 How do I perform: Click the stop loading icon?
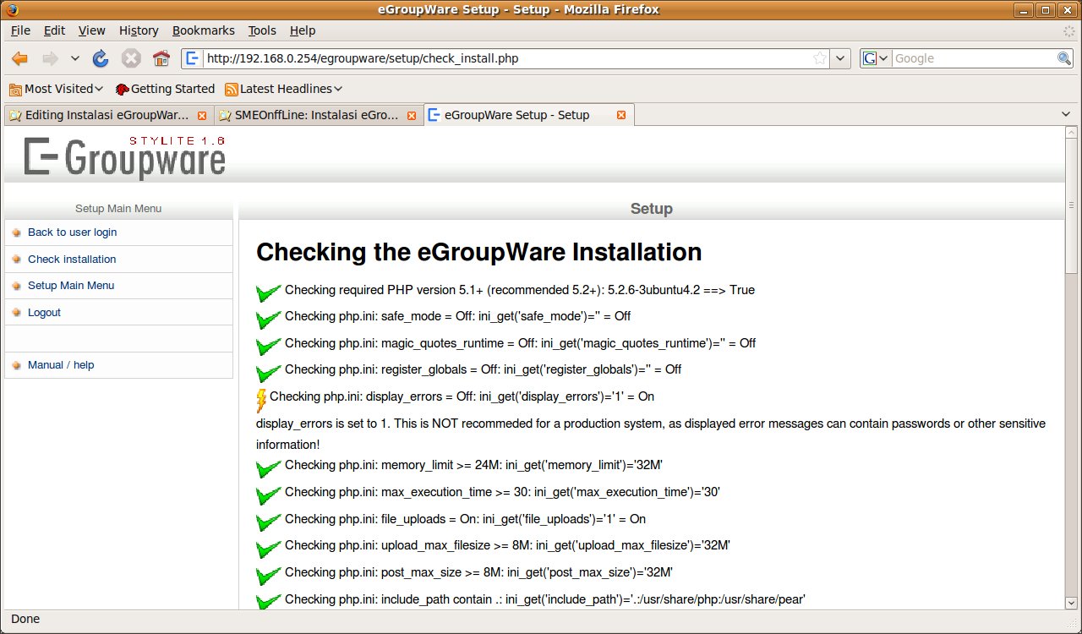pos(131,58)
